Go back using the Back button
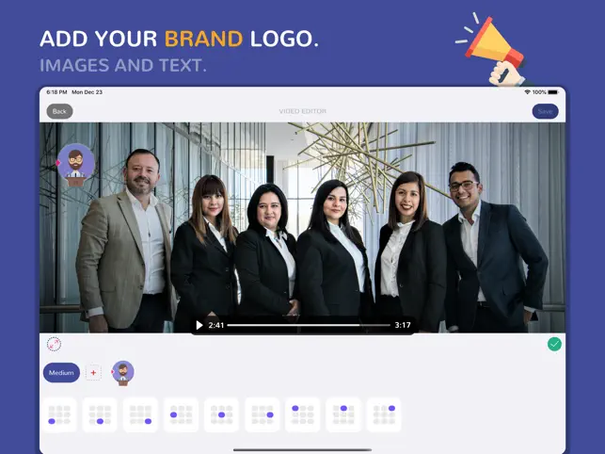This screenshot has width=605, height=454. pos(59,111)
